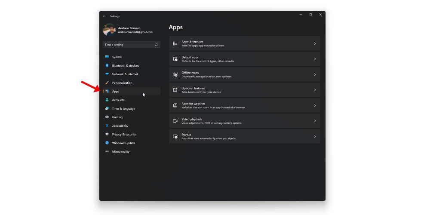Go to Time & language section
The width and height of the screenshot is (430, 215).
[x=123, y=108]
